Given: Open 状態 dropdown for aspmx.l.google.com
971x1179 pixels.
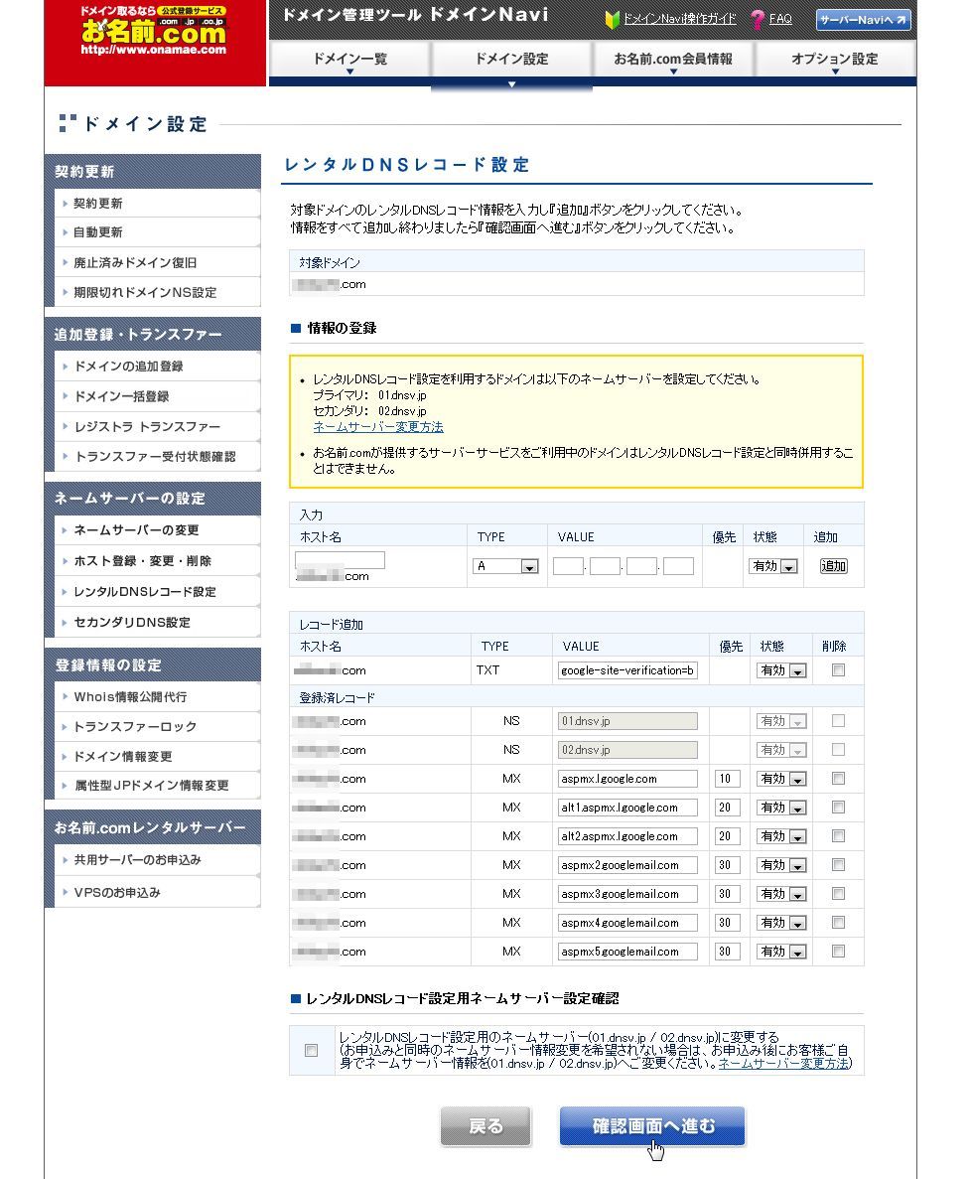Looking at the screenshot, I should coord(781,779).
